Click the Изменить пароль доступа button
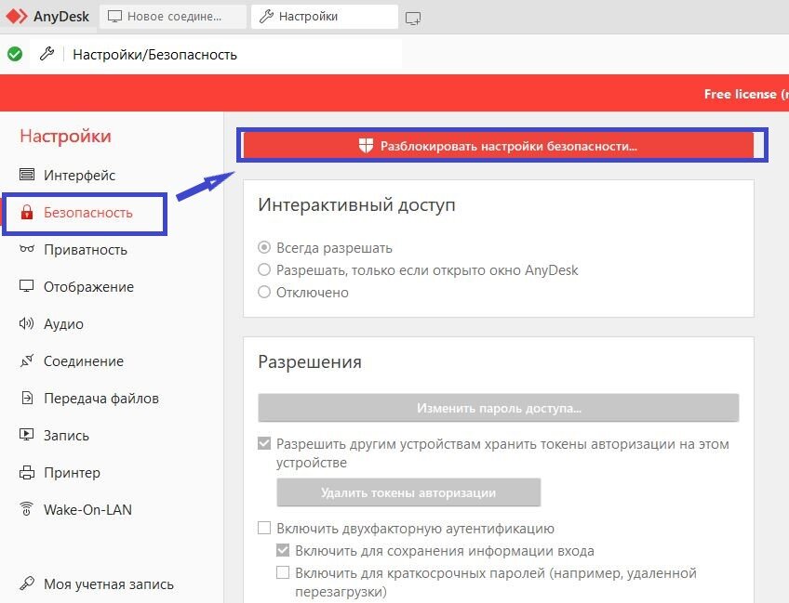 [x=498, y=408]
